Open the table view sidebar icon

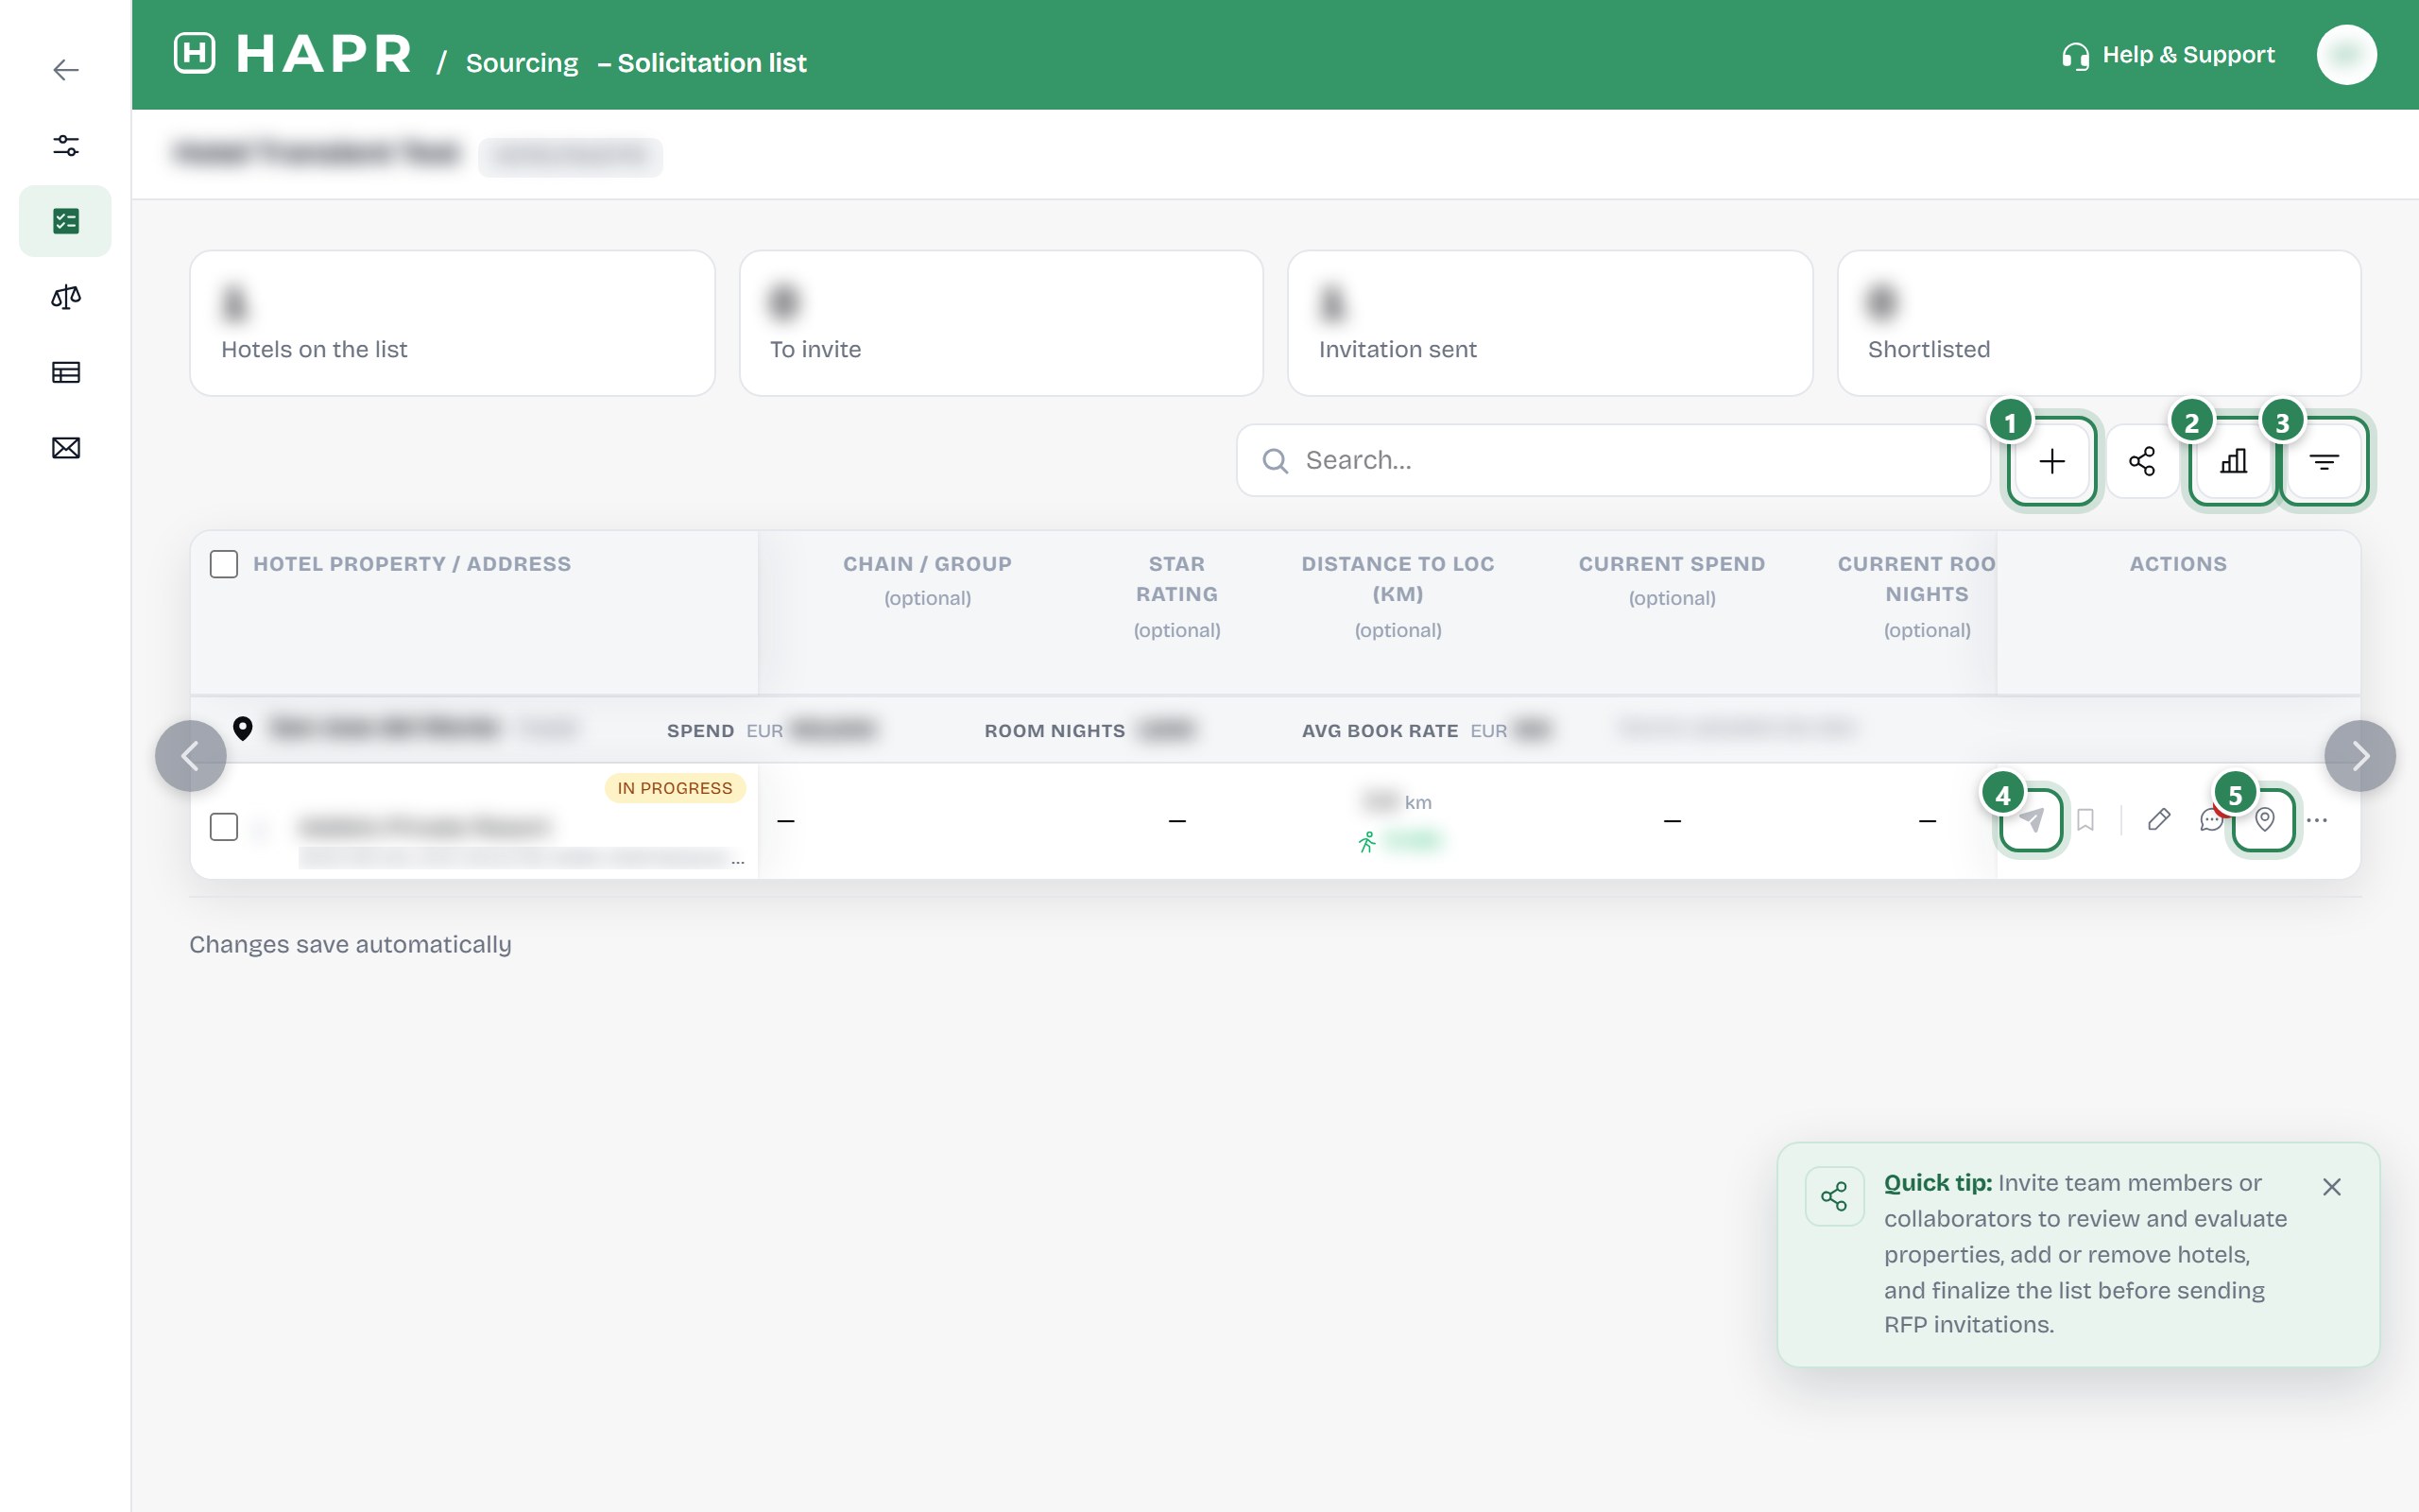click(x=66, y=373)
